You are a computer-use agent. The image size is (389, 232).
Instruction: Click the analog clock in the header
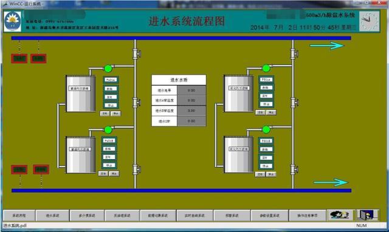pyautogui.click(x=370, y=21)
